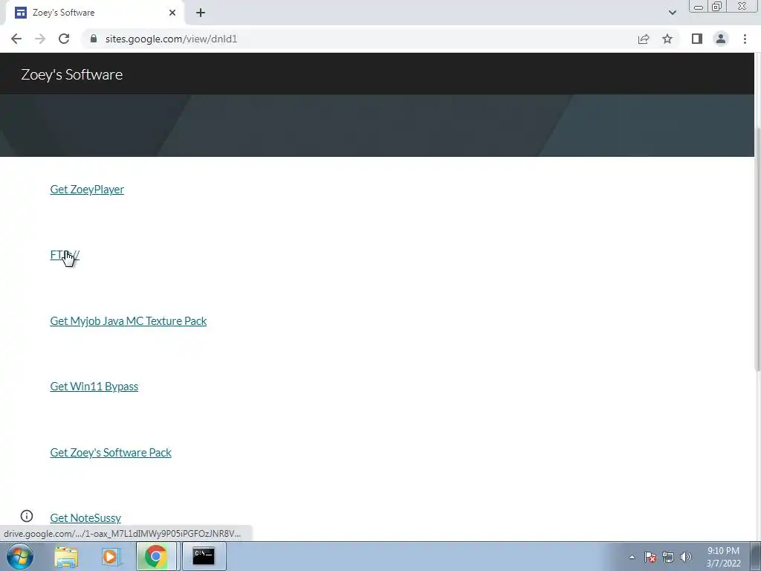
Task: Expand the tab search chevron
Action: pyautogui.click(x=672, y=13)
